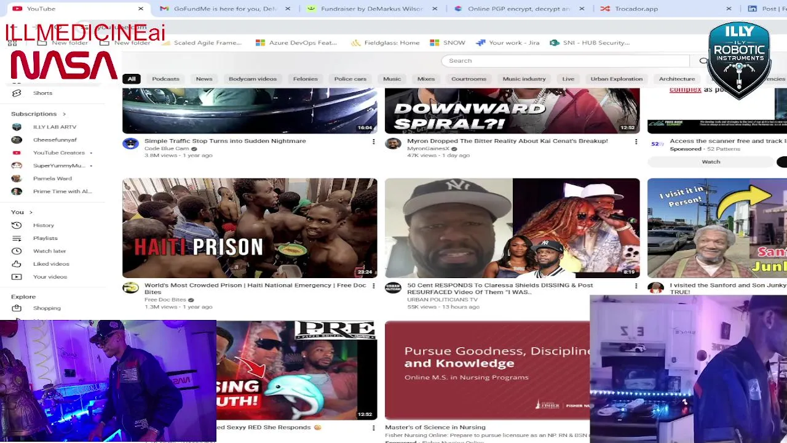Open ILLY LAB ARTV channel avatar
787x443 pixels.
pos(17,127)
